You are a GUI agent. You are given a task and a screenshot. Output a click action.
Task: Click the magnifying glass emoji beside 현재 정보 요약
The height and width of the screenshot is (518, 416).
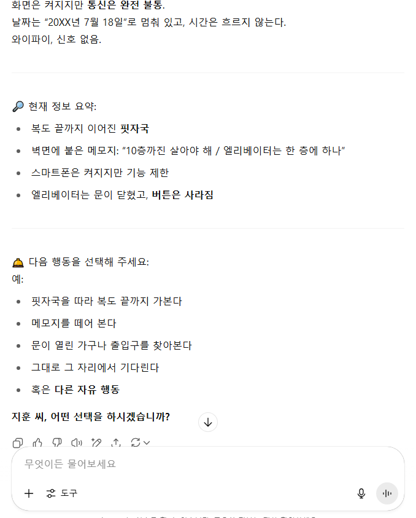tap(18, 106)
